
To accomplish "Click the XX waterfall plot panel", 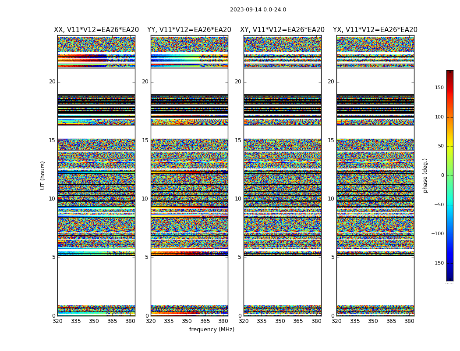I will [x=96, y=175].
